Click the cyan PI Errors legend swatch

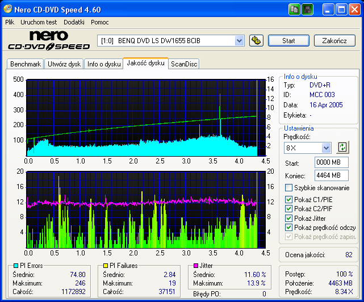coord(16,266)
